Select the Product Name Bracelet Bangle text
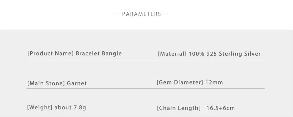The image size is (293, 117). click(75, 54)
